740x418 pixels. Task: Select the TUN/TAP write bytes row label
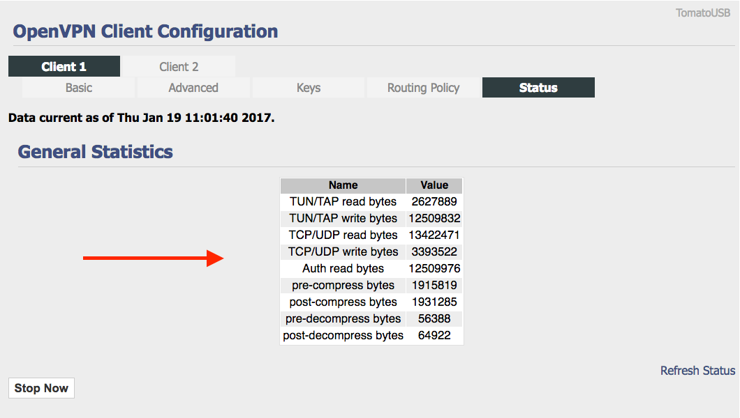click(343, 219)
